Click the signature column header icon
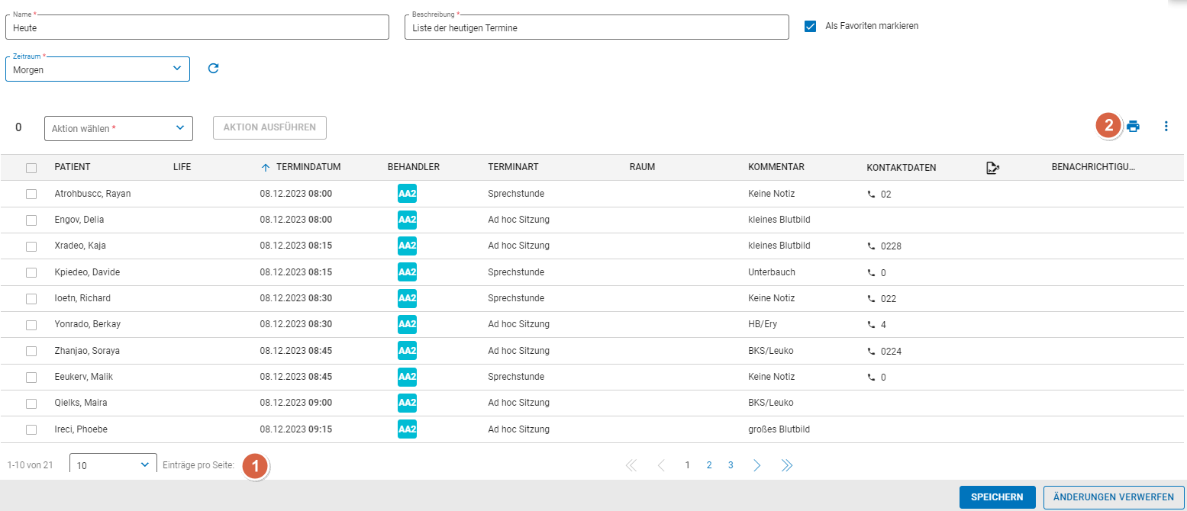Viewport: 1187px width, 511px height. (x=992, y=168)
